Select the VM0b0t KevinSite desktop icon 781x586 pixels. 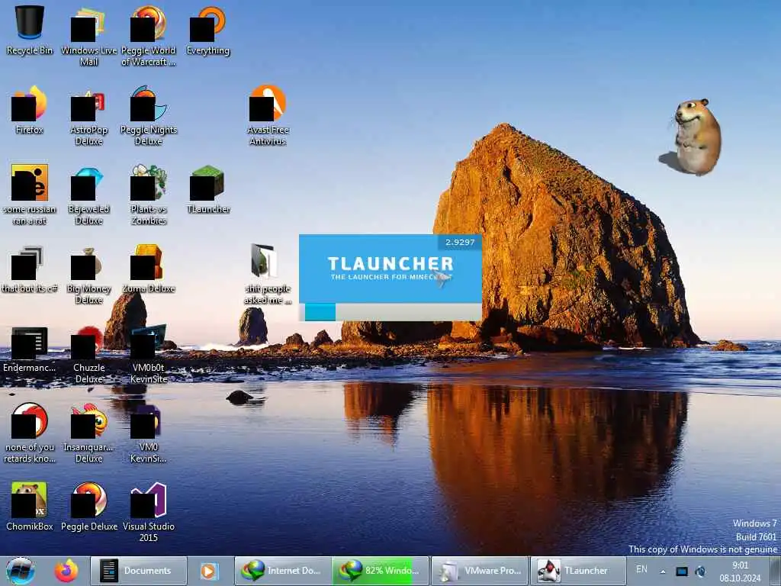point(149,354)
